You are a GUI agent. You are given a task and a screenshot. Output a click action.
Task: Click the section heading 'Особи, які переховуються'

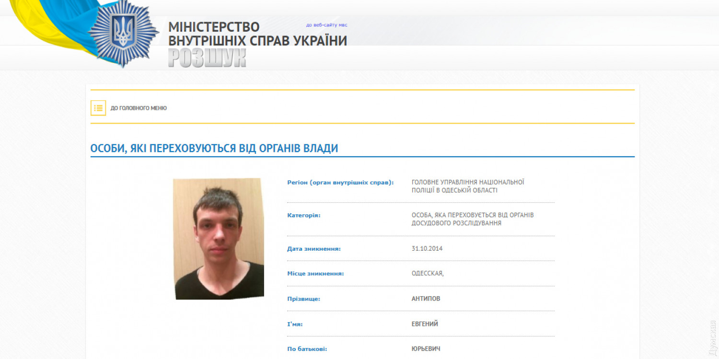[214, 148]
